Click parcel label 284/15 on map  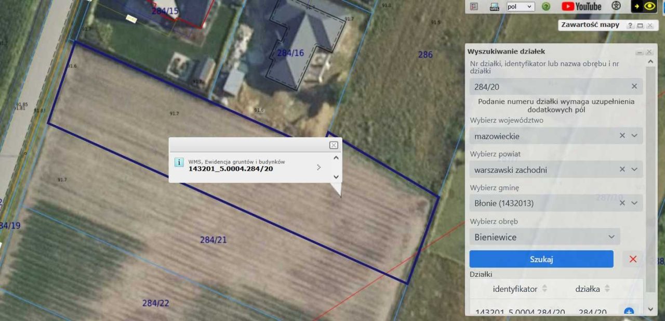(x=165, y=10)
